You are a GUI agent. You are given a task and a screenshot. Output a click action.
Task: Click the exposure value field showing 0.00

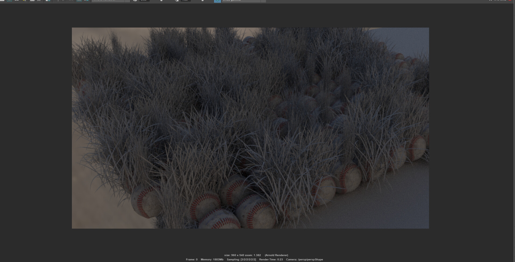tap(144, 1)
